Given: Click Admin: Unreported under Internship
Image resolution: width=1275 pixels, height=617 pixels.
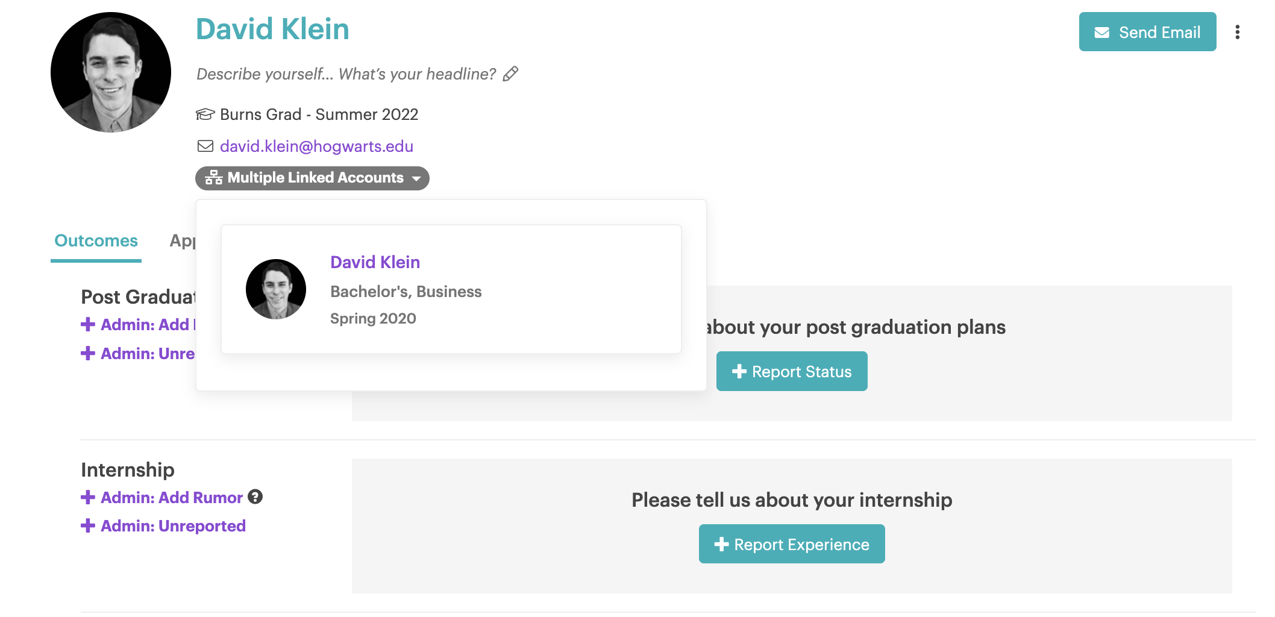Looking at the screenshot, I should tap(173, 525).
